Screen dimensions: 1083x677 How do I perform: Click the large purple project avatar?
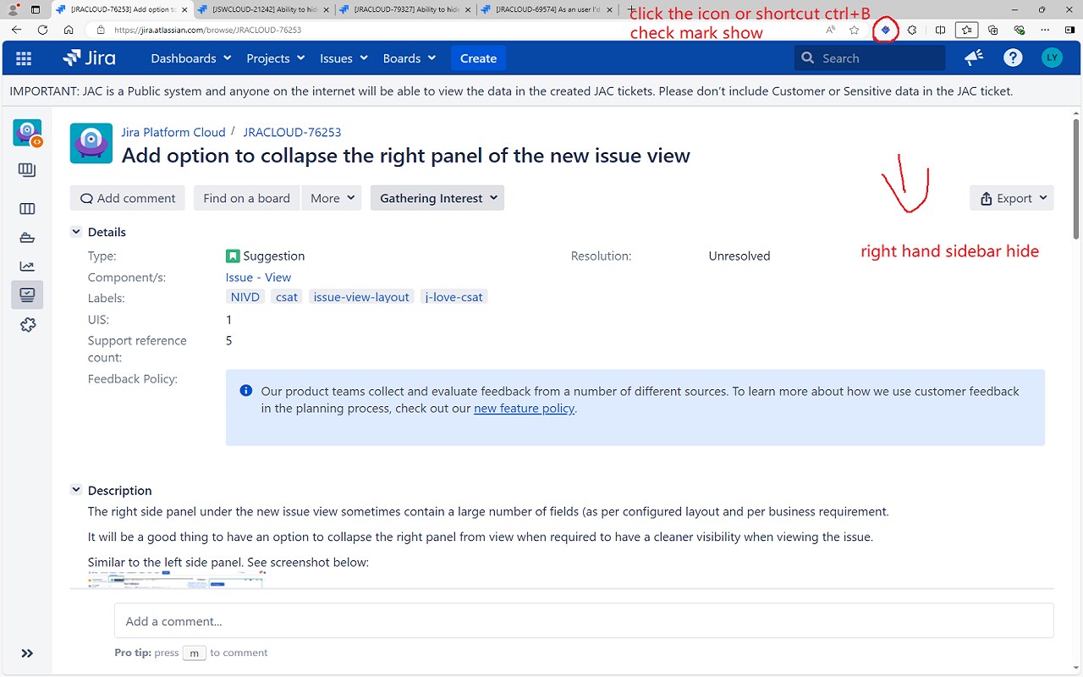(x=91, y=144)
